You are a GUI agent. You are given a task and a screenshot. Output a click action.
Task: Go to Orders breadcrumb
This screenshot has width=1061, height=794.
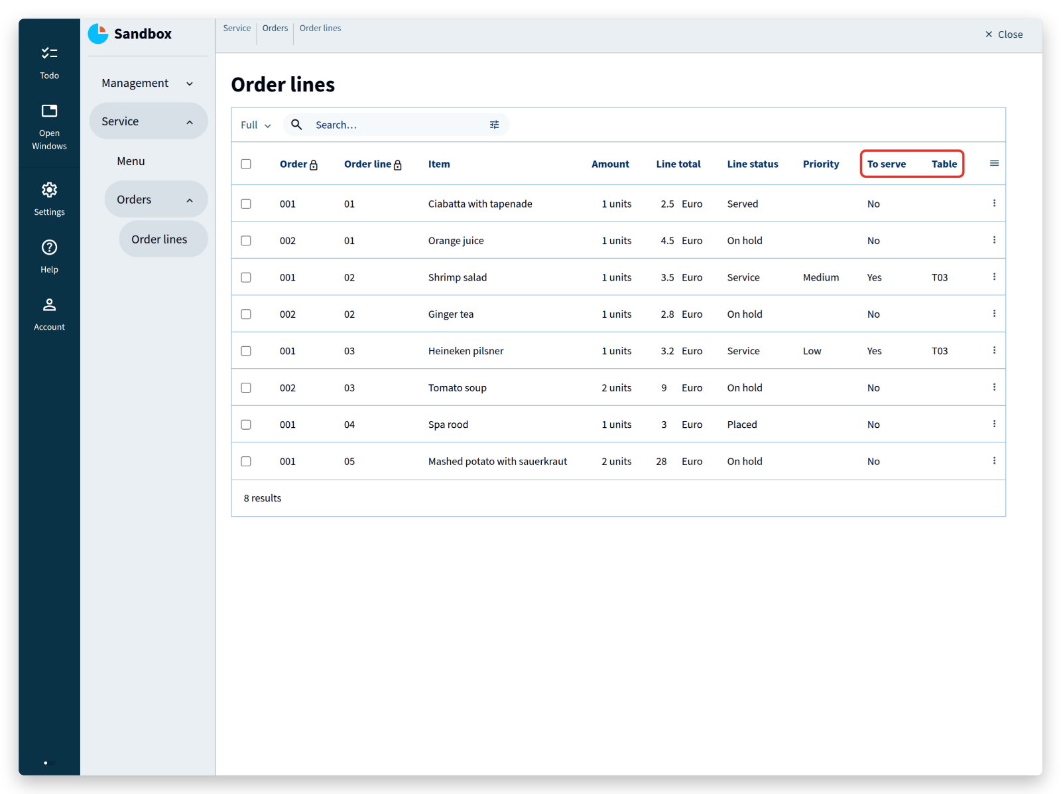275,28
